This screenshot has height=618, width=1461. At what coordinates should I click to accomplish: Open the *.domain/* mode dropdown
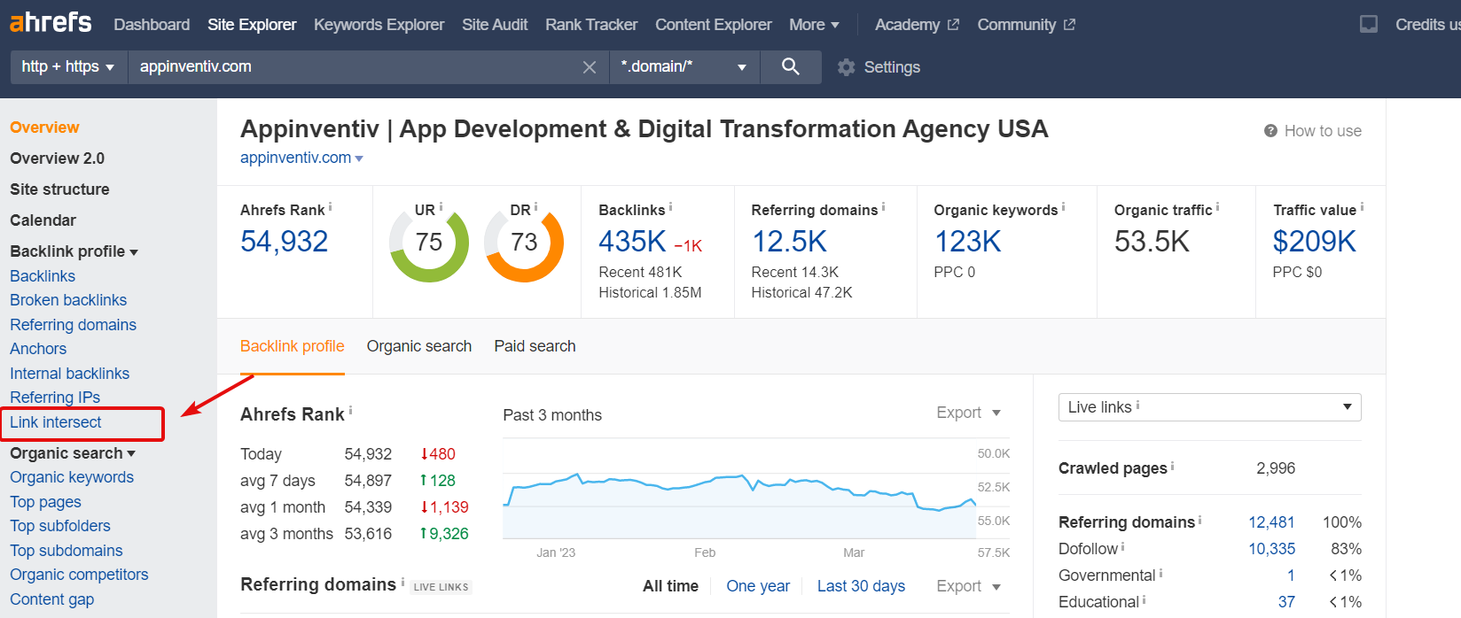(x=684, y=67)
